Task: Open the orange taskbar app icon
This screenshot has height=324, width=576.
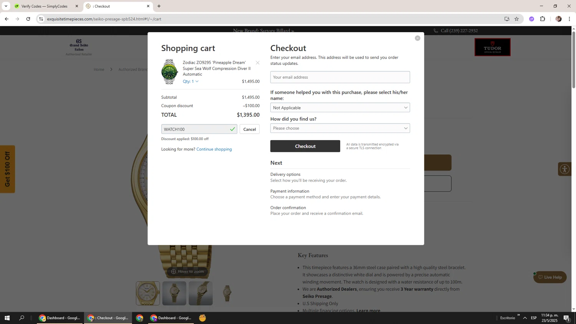Action: point(202,318)
